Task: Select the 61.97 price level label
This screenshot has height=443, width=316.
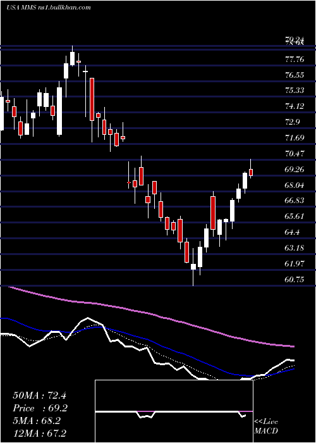Action: (295, 264)
